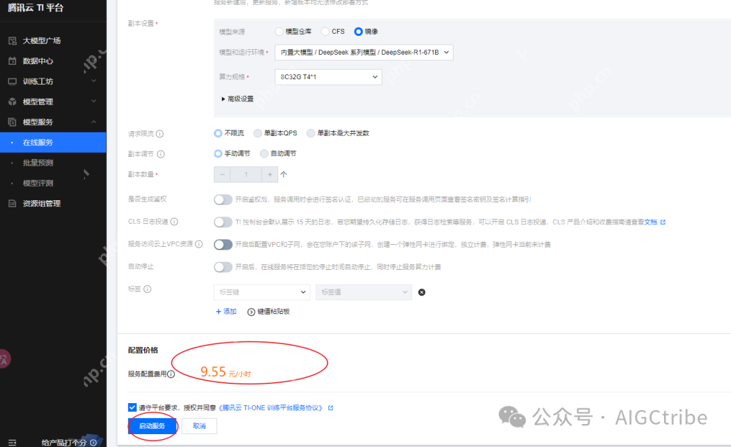Click the replica count number field
731x447 pixels.
click(x=246, y=174)
